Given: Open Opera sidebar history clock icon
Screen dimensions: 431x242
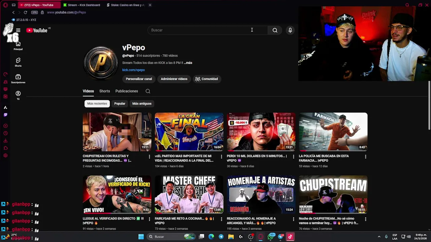Looking at the screenshot, I should point(5,133).
